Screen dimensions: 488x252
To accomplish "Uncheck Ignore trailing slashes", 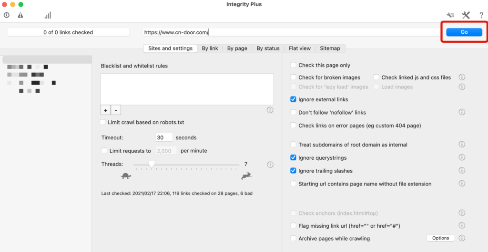I will (293, 171).
